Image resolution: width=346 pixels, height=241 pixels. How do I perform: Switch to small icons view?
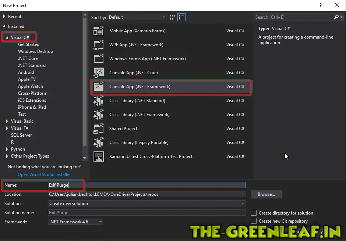[172, 17]
